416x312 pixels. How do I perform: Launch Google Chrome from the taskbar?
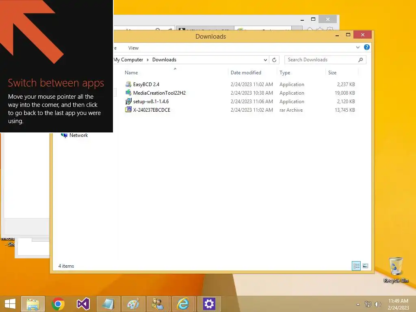(58, 304)
